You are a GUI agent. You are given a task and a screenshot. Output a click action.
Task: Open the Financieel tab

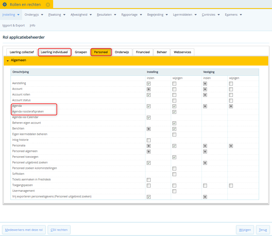[143, 52]
